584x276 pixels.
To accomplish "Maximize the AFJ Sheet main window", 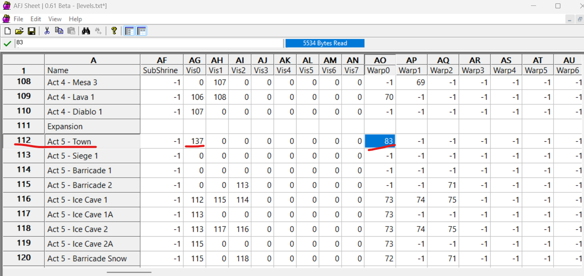I will point(558,6).
